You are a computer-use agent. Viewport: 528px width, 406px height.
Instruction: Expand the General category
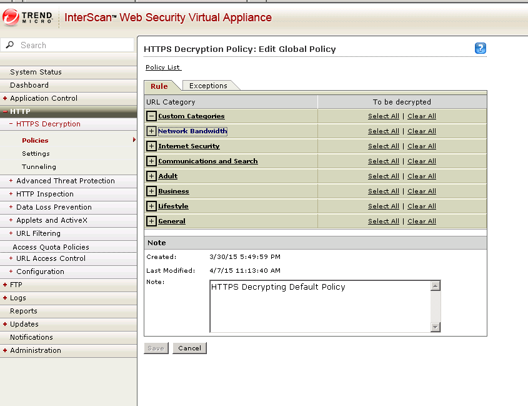(152, 221)
